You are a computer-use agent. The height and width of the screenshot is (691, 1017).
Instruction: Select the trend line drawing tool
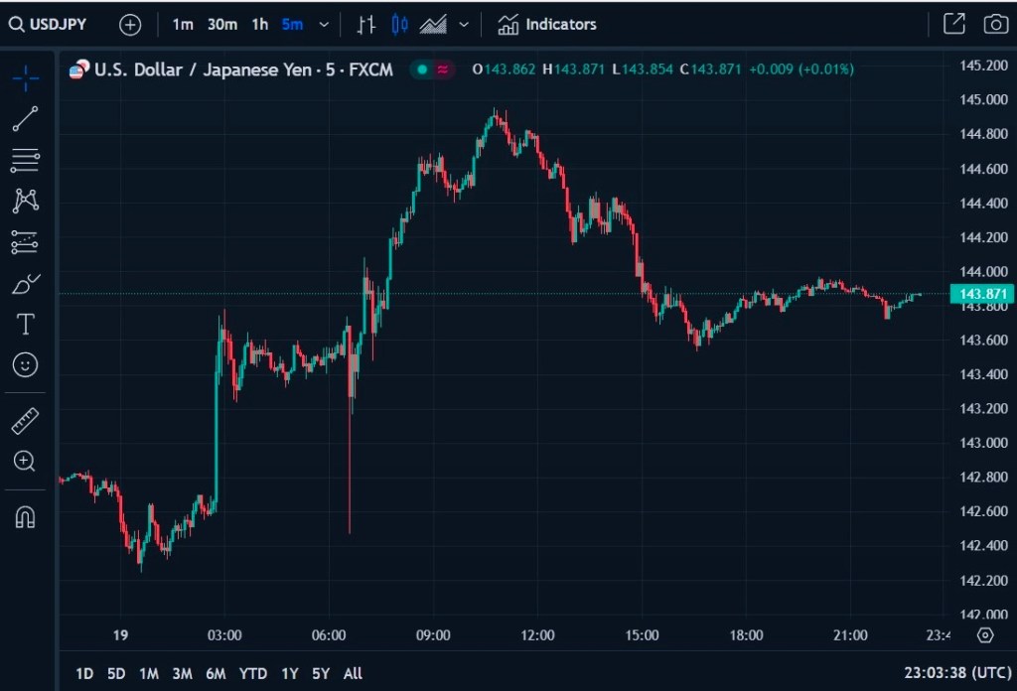click(26, 119)
